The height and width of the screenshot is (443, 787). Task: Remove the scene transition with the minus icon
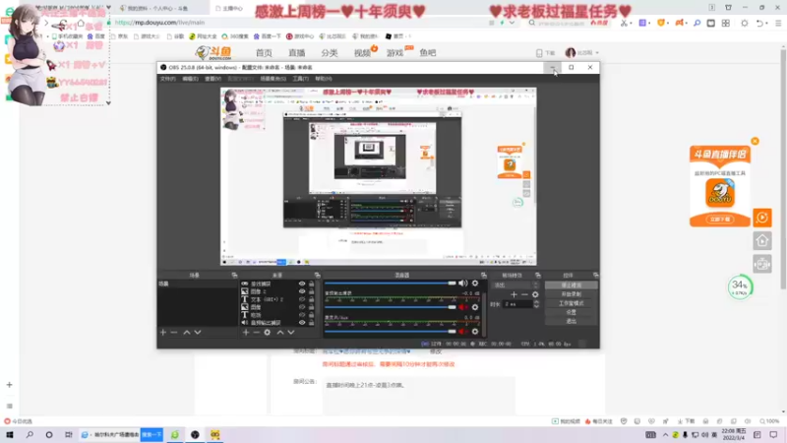coord(524,294)
